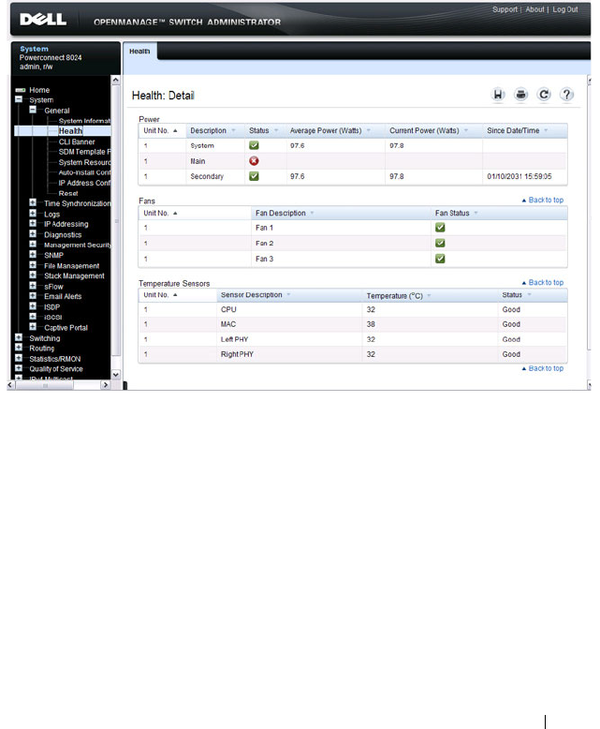Open Status column dropdown in Power table
This screenshot has height=729, width=600.
[276, 130]
